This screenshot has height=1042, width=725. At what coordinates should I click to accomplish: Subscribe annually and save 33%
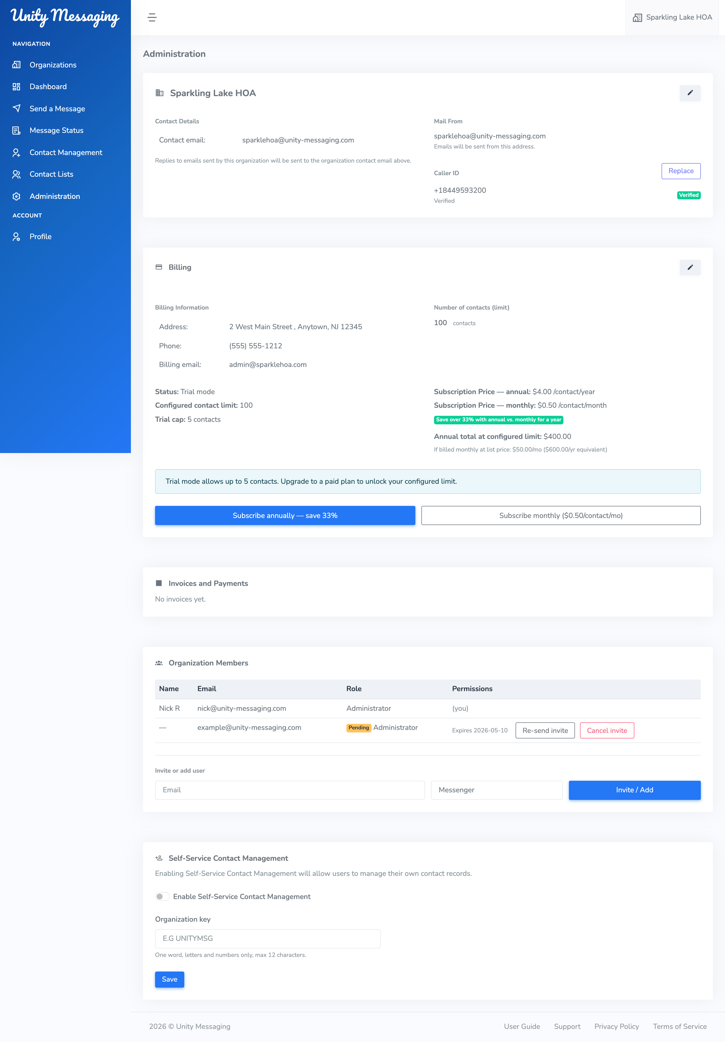(285, 515)
